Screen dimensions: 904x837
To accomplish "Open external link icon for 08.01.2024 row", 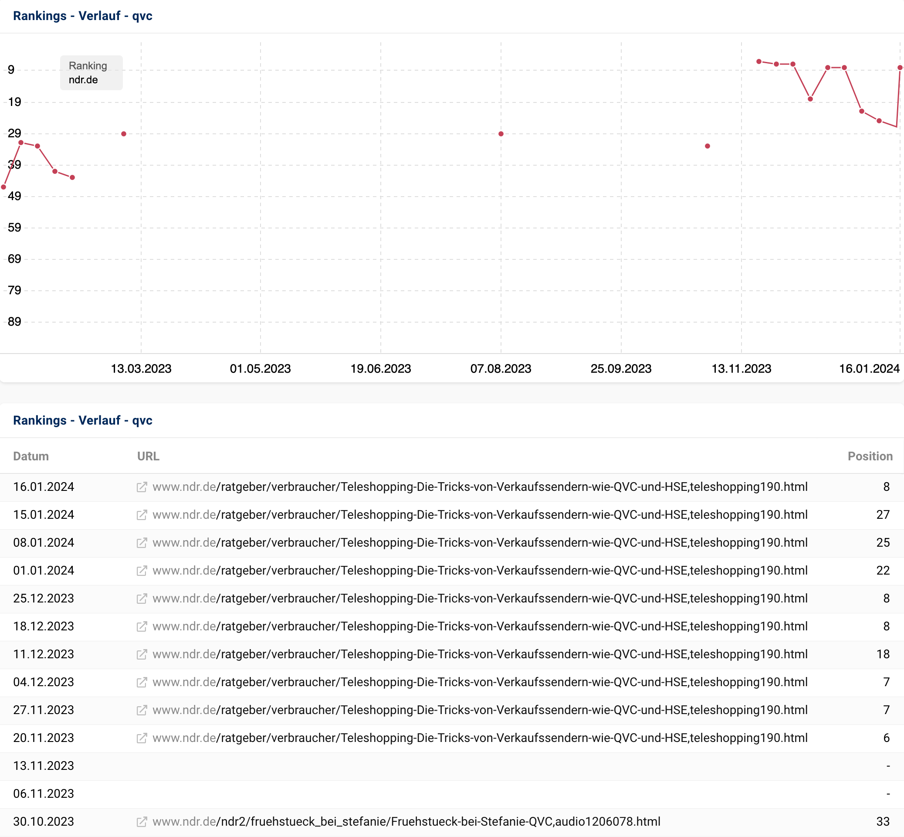I will tap(142, 543).
